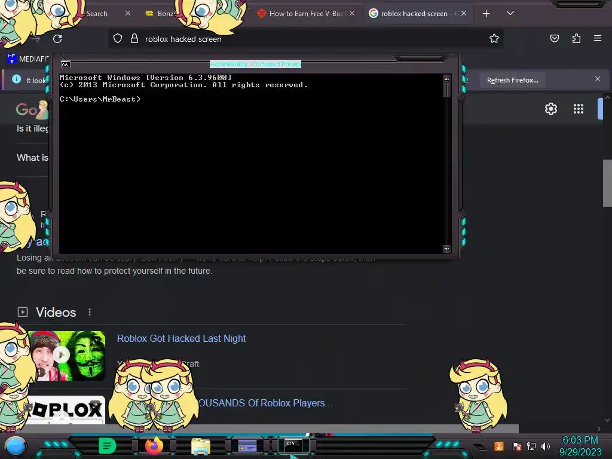
Task: Open the Google logo homepage link
Action: [32, 110]
